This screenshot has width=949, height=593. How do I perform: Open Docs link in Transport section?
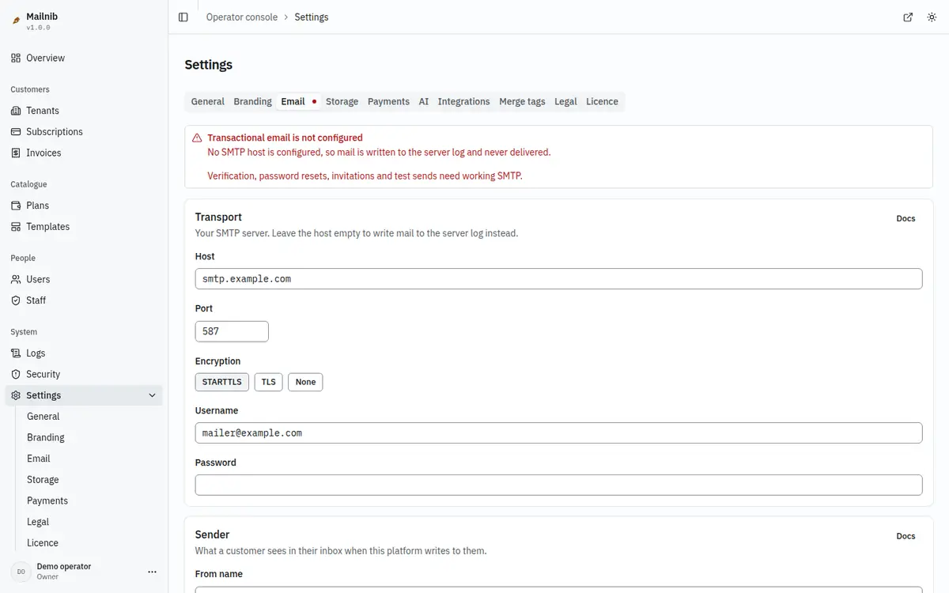(x=906, y=218)
